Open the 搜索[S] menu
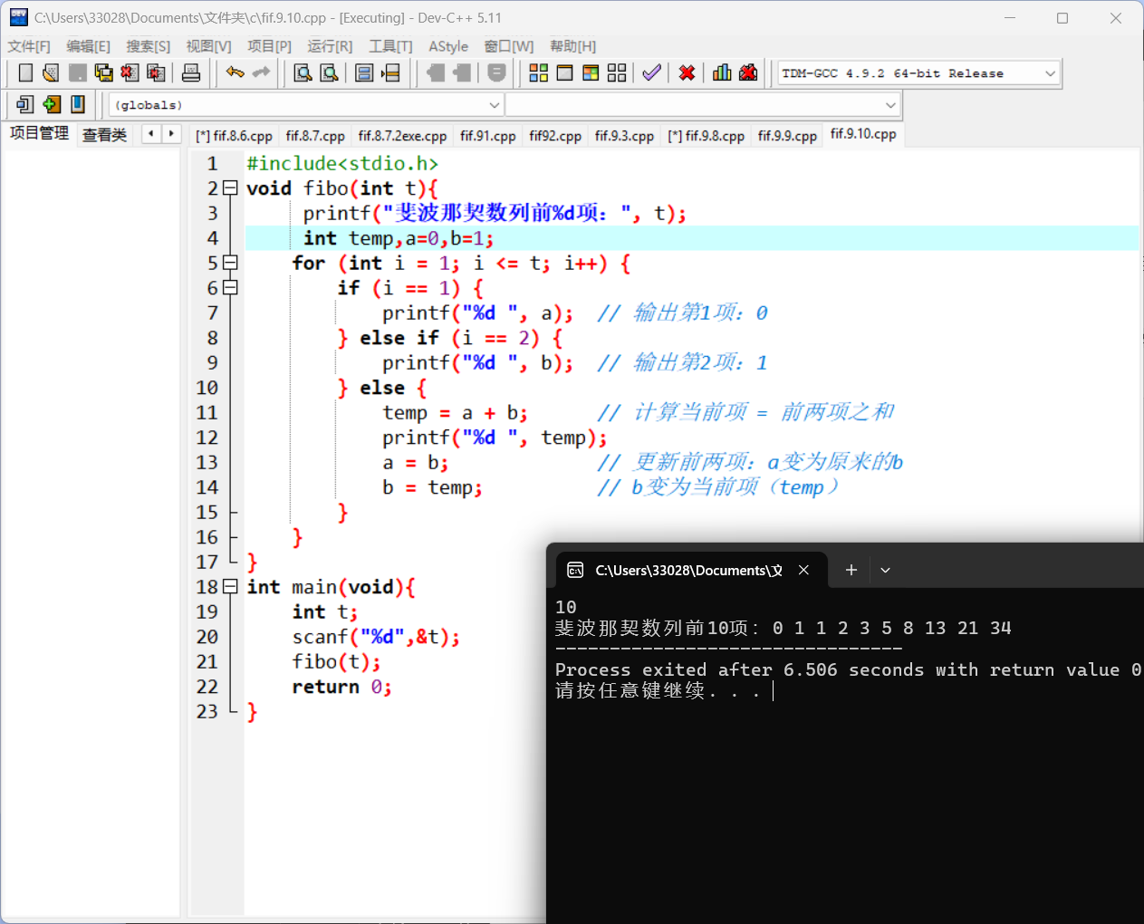Screen dimensions: 1144x924 (148, 46)
